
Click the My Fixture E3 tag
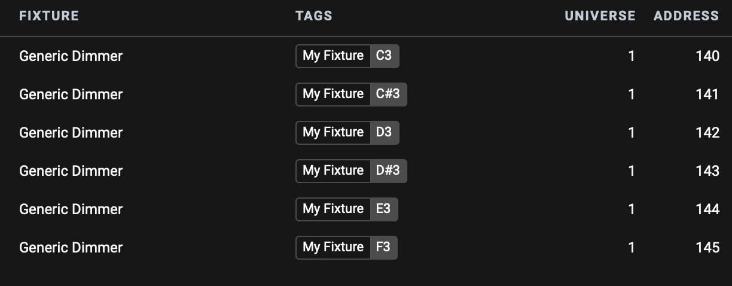(346, 209)
